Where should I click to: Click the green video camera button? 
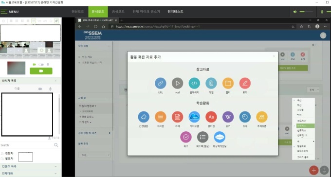[41, 71]
